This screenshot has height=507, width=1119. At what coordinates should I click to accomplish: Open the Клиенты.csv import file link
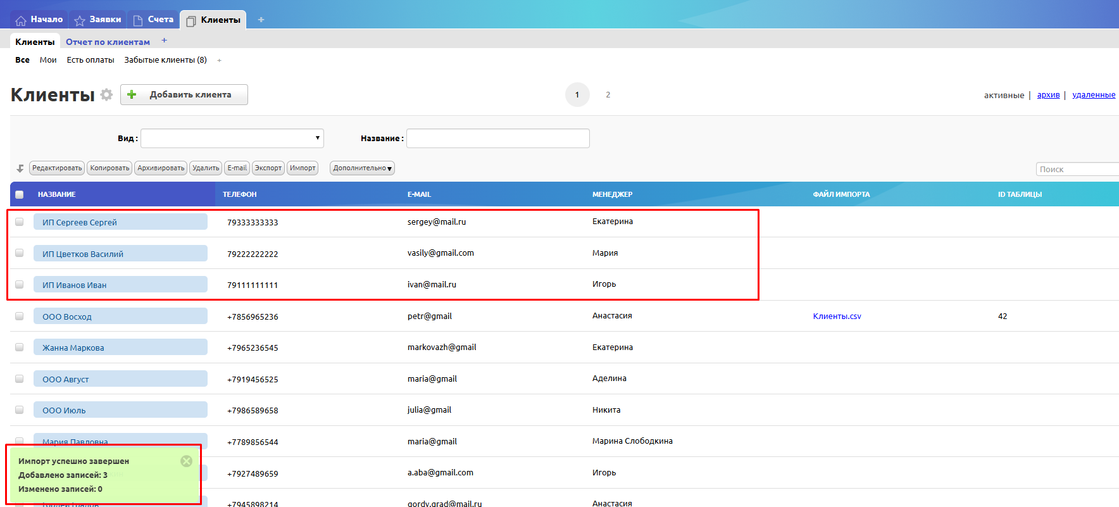coord(837,316)
